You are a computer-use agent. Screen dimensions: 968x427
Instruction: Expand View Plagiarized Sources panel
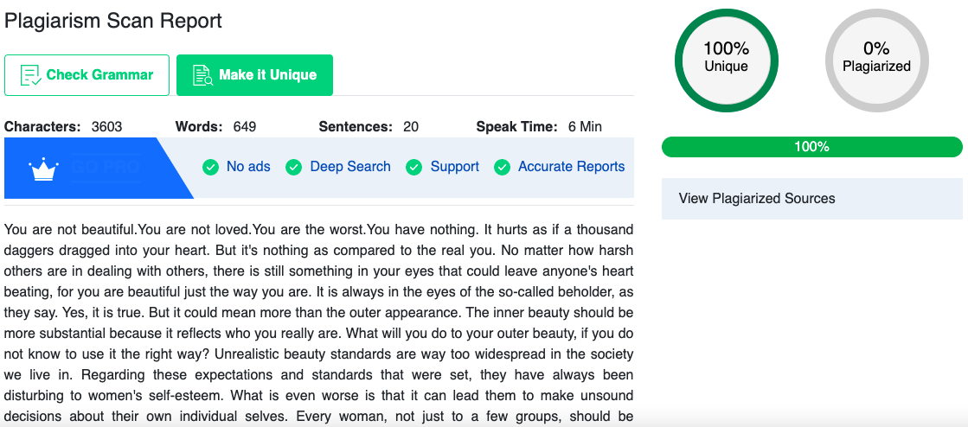tap(811, 199)
